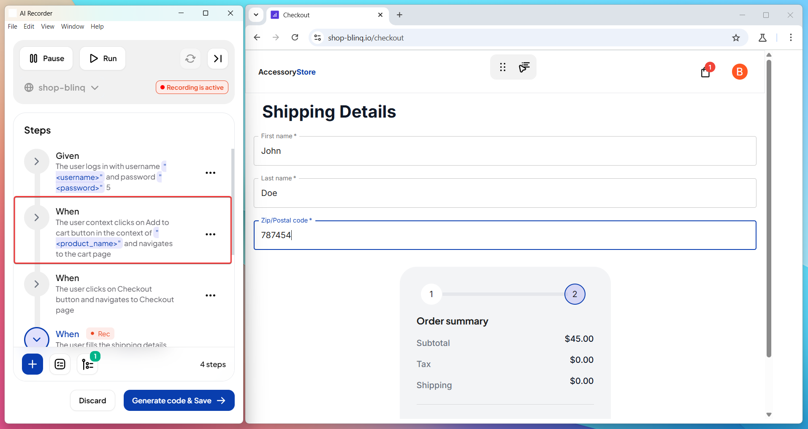Bookmark this page with the star icon
Image resolution: width=808 pixels, height=429 pixels.
pyautogui.click(x=736, y=38)
